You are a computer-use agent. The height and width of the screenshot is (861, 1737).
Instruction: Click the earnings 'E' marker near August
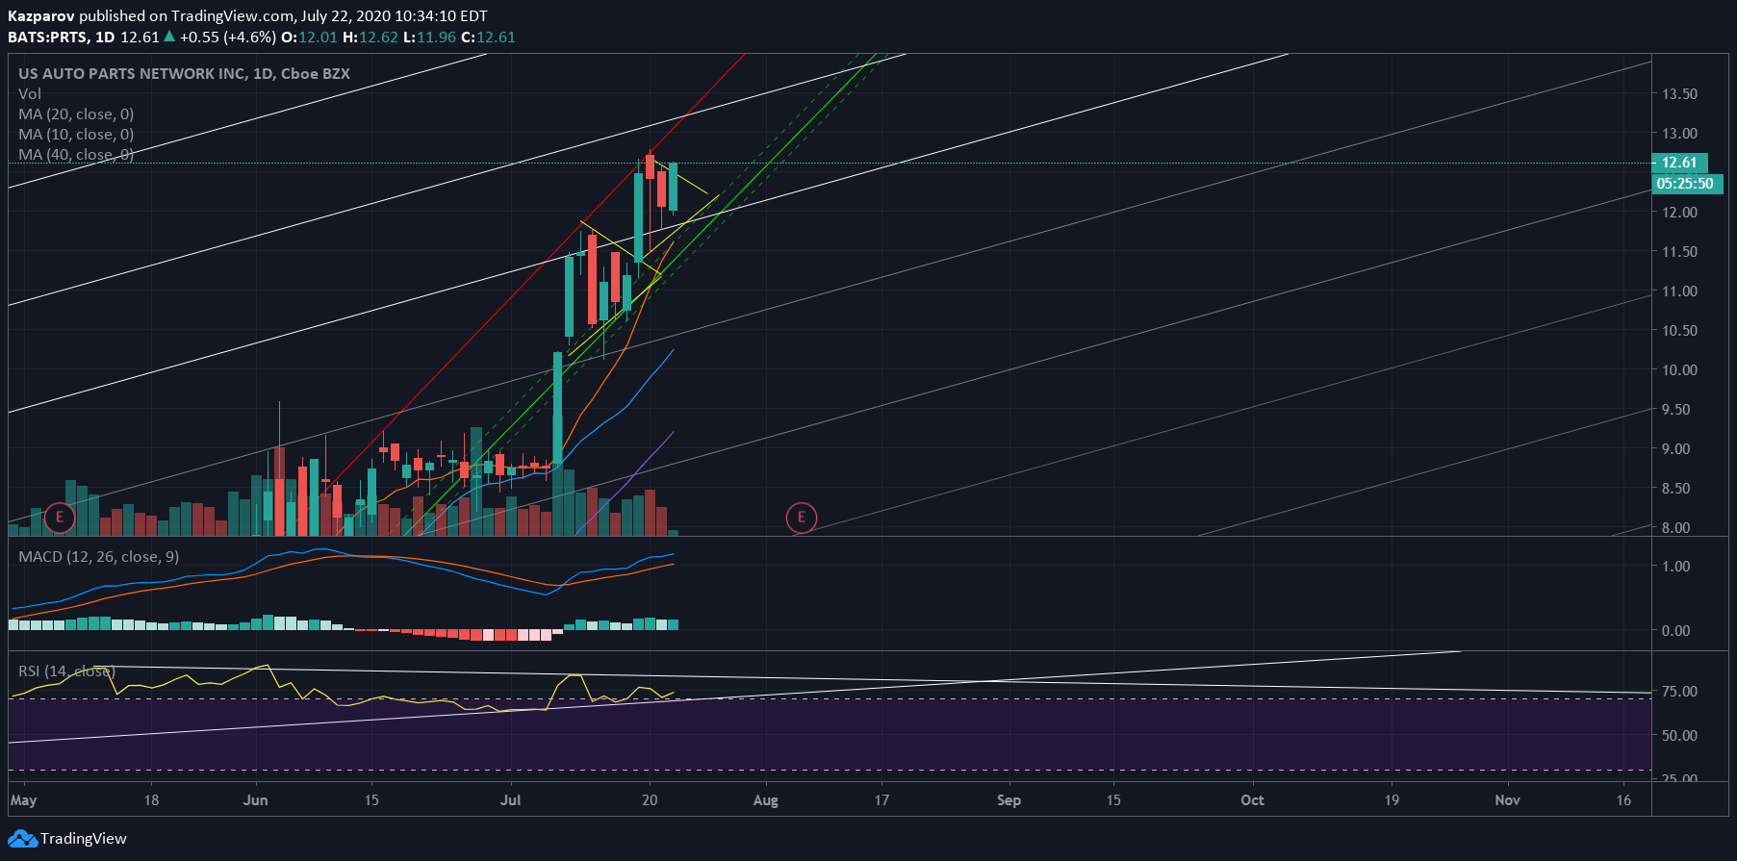click(x=801, y=518)
